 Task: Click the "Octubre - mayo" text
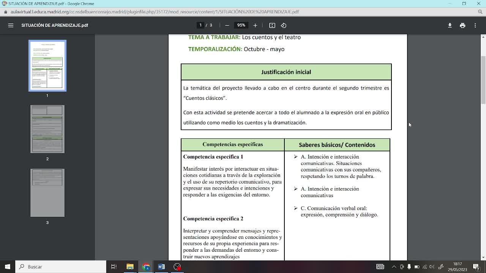264,49
